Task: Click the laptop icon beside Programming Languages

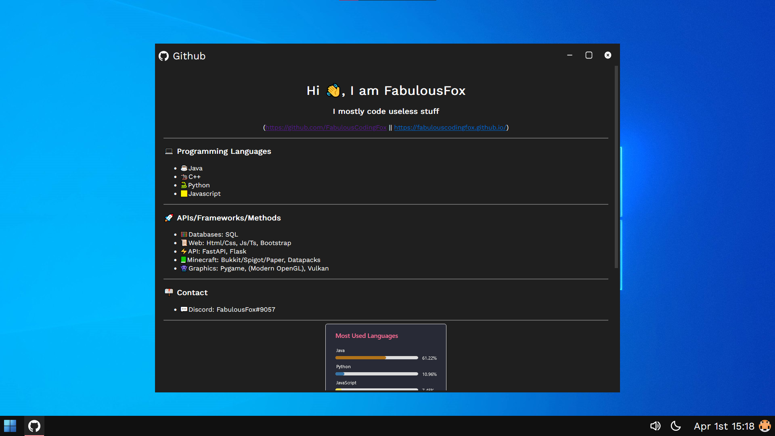Action: 169,151
